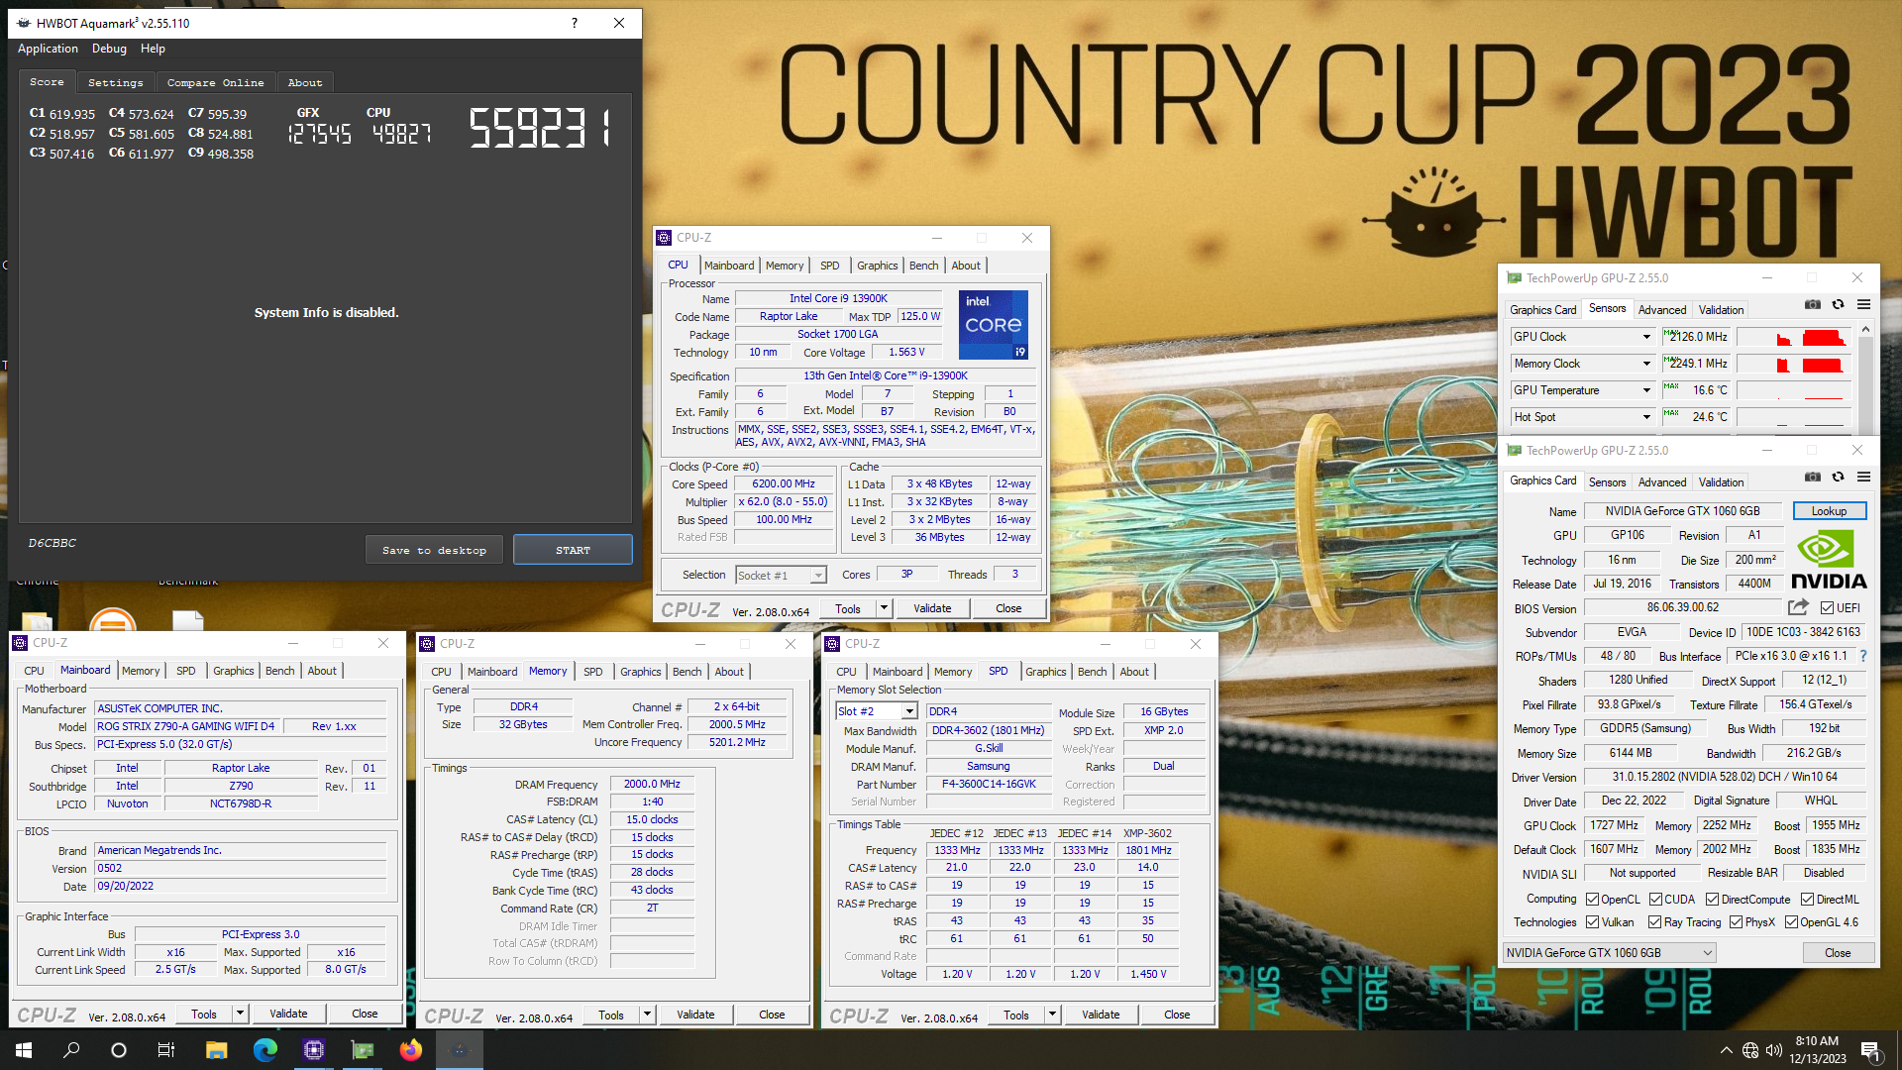Viewport: 1902px width, 1070px height.
Task: Open taskbar search
Action: pyautogui.click(x=71, y=1050)
